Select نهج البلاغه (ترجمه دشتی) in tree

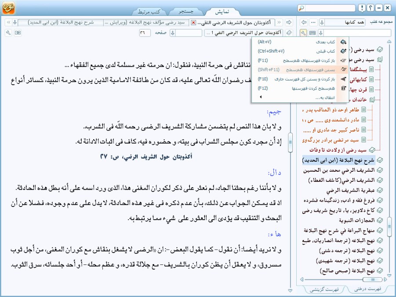pyautogui.click(x=347, y=250)
